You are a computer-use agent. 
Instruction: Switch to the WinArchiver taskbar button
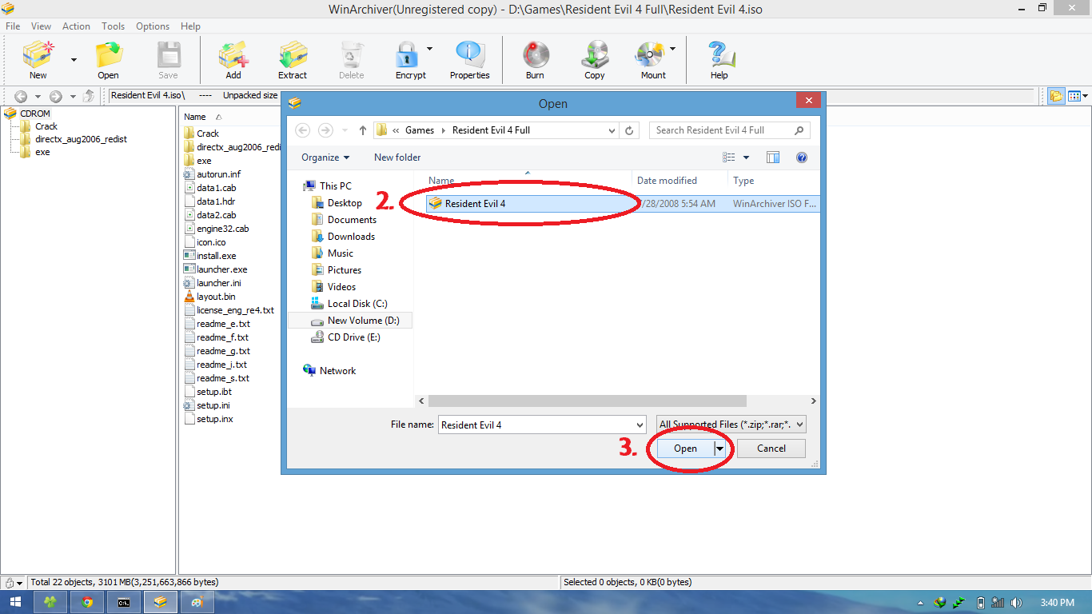[161, 603]
